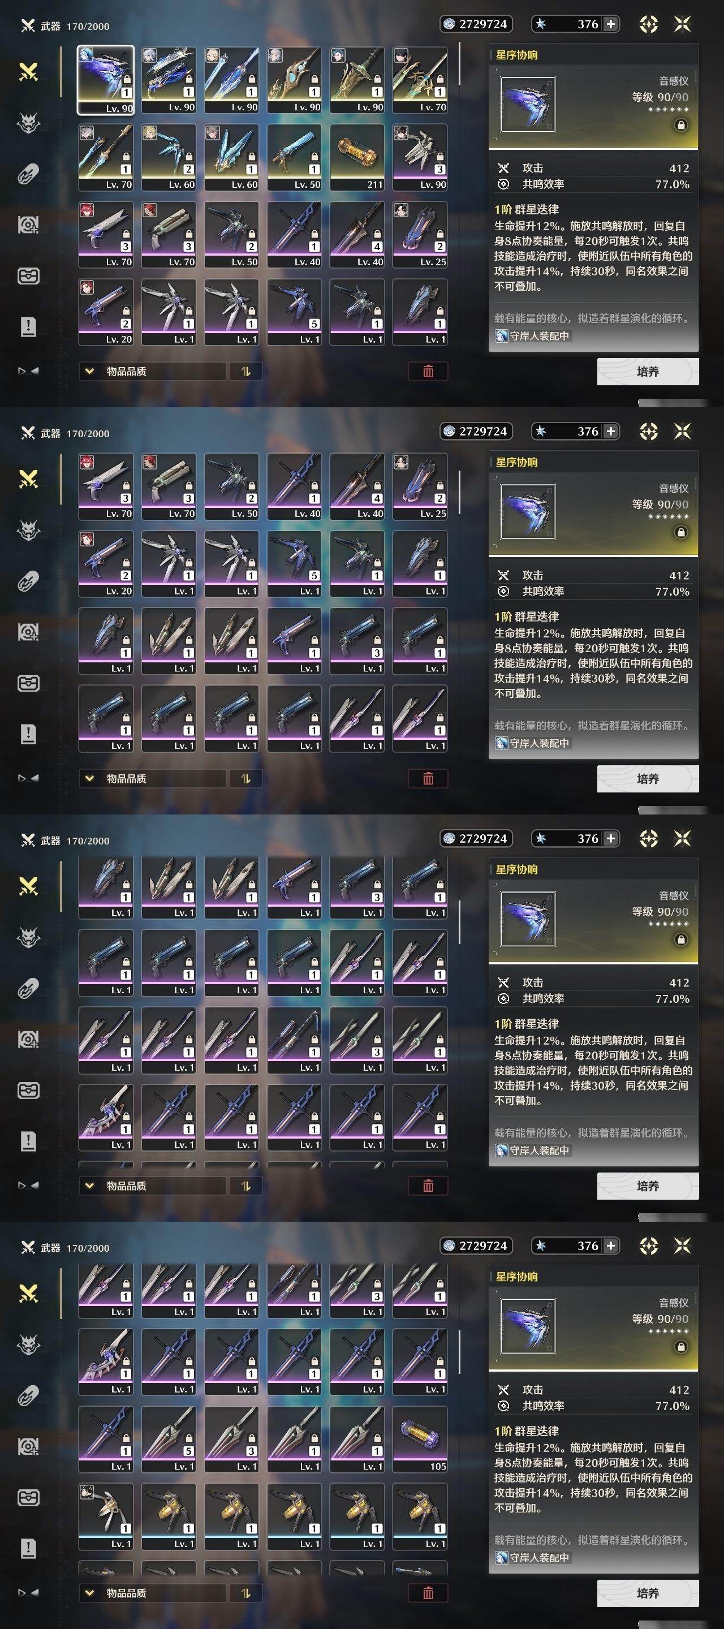The image size is (724, 1629).
Task: Toggle the weapon lock in the topmost detail panel
Action: (681, 125)
